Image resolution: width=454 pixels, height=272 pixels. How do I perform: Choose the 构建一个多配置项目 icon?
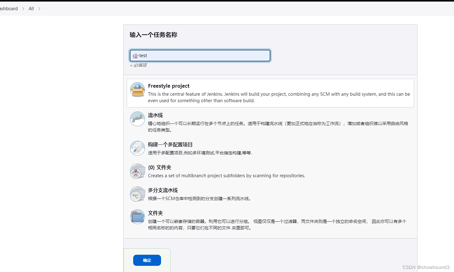[x=138, y=148]
